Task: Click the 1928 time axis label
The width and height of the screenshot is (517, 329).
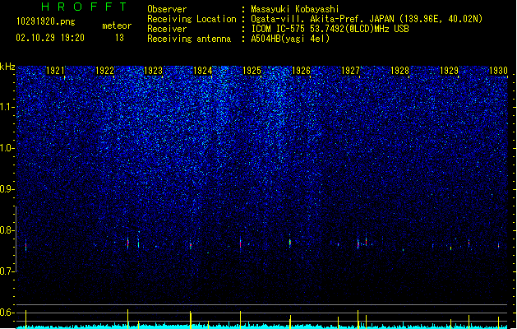Action: (399, 71)
